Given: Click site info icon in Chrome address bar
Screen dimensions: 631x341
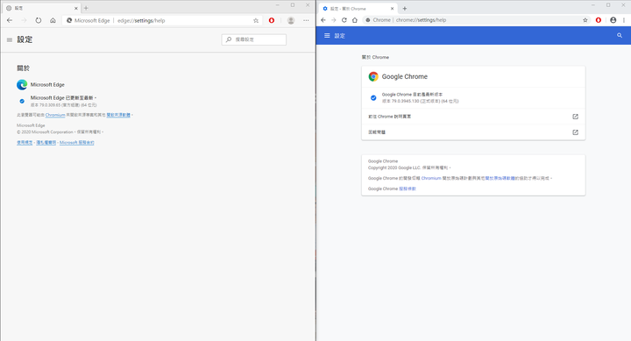Looking at the screenshot, I should point(368,20).
